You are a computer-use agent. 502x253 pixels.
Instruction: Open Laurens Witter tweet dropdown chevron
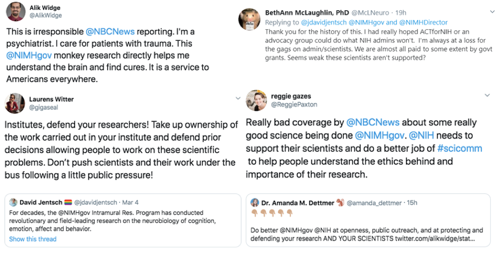tap(238, 98)
